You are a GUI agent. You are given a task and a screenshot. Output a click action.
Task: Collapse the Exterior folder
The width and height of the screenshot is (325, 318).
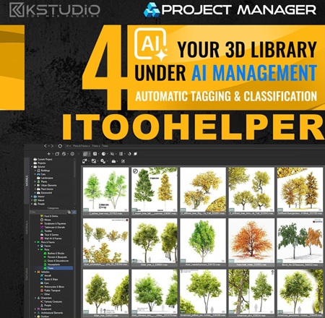[32, 167]
